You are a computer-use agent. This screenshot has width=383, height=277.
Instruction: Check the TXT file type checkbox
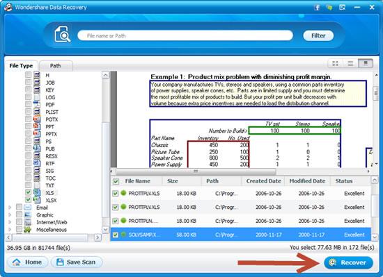29,185
